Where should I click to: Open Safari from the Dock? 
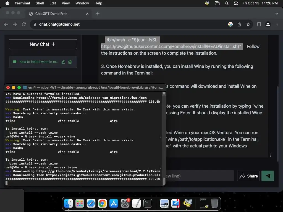[x=91, y=203]
